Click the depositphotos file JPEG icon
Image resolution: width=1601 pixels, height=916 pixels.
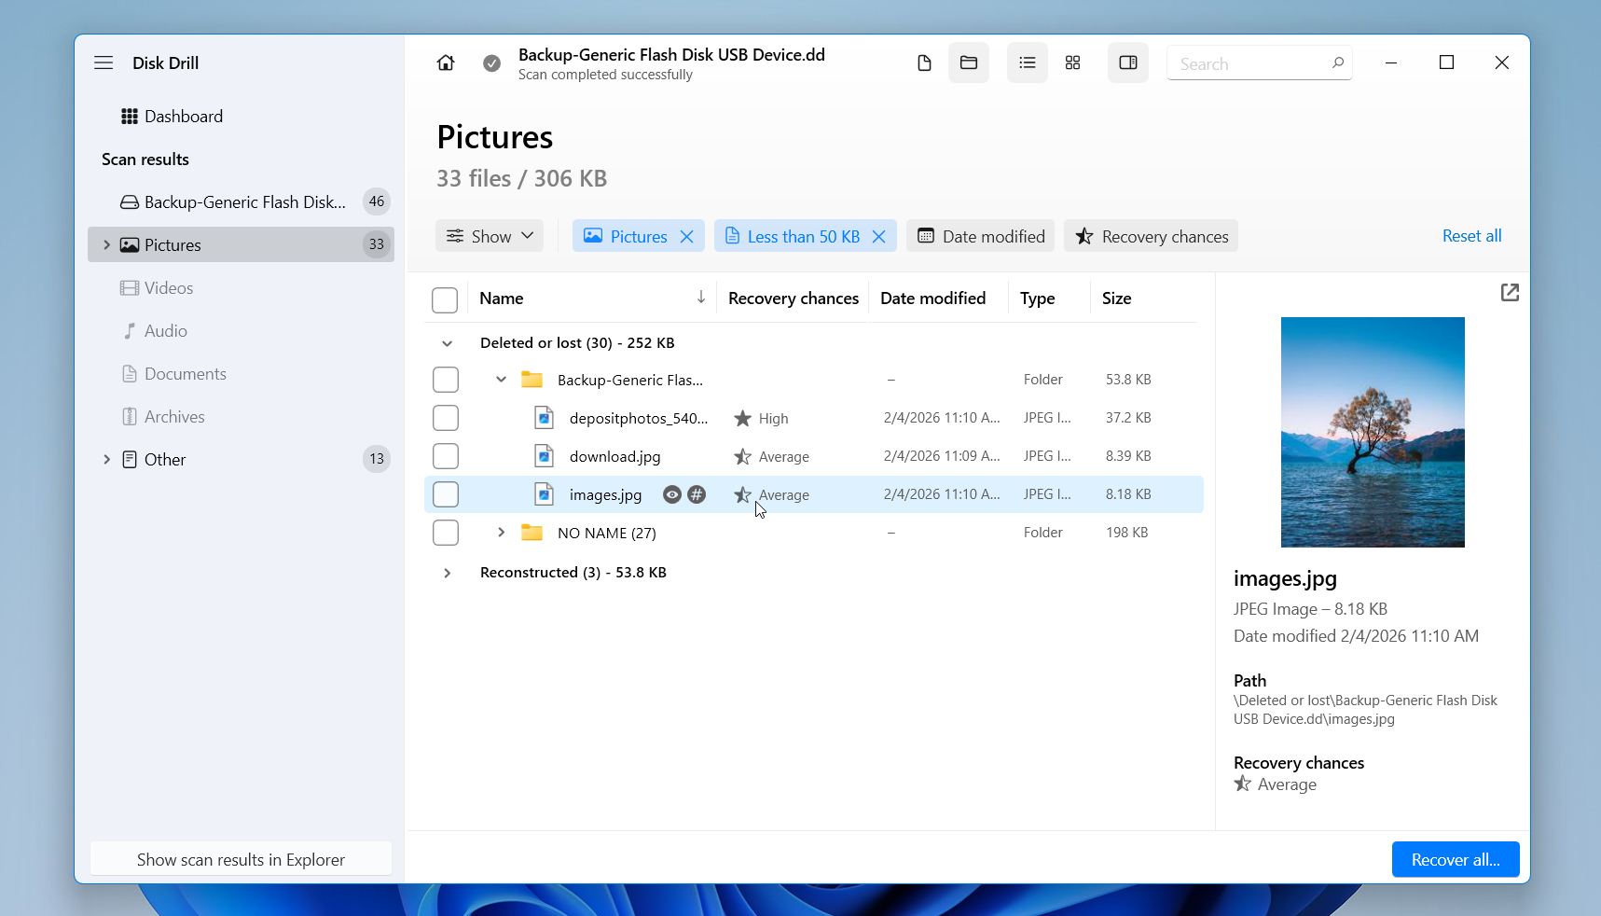544,418
